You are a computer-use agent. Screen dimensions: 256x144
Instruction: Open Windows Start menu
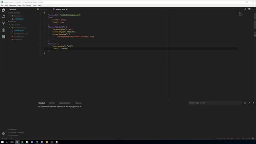[x=2, y=142]
